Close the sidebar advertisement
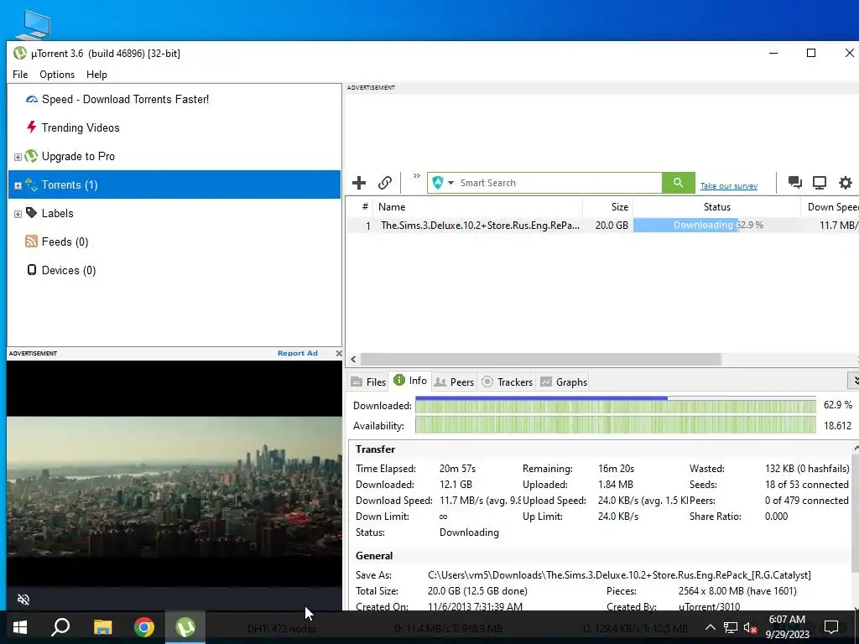 (x=339, y=353)
